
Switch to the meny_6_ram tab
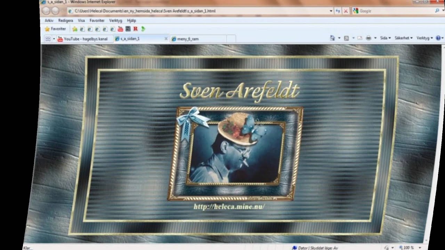point(198,39)
